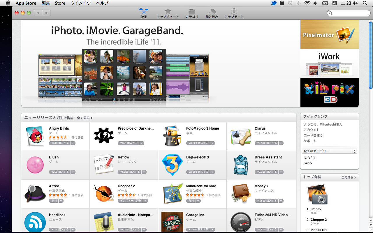Click the Angry Birds app icon

[x=36, y=136]
